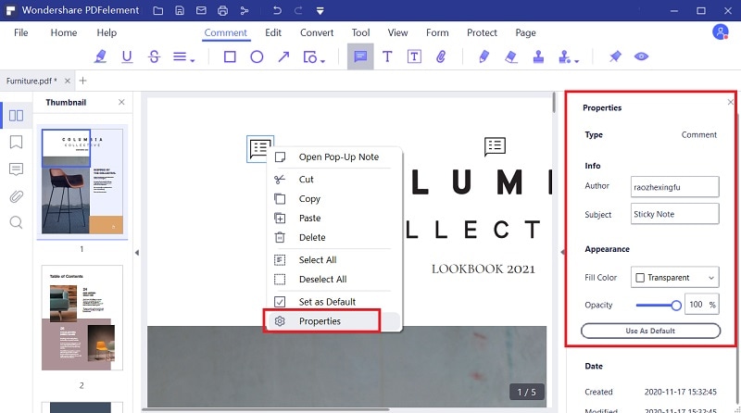
Task: Select page 2 thumbnail
Action: (82, 318)
